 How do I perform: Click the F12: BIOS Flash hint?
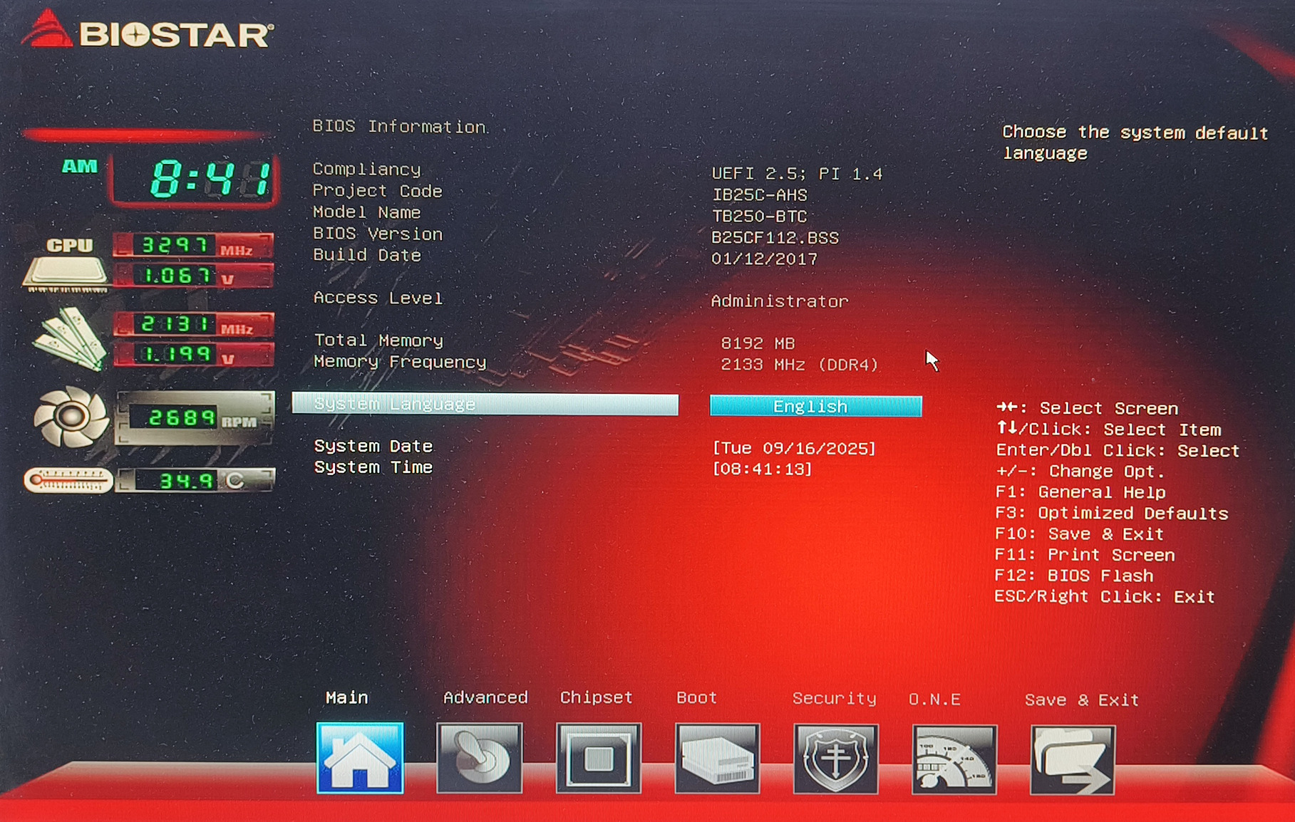pos(1074,576)
